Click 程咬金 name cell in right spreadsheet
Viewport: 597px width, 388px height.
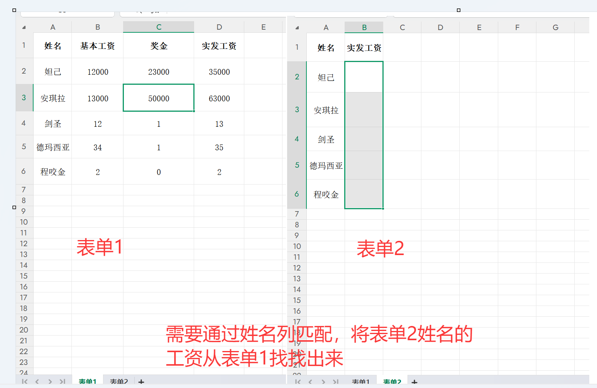[326, 195]
